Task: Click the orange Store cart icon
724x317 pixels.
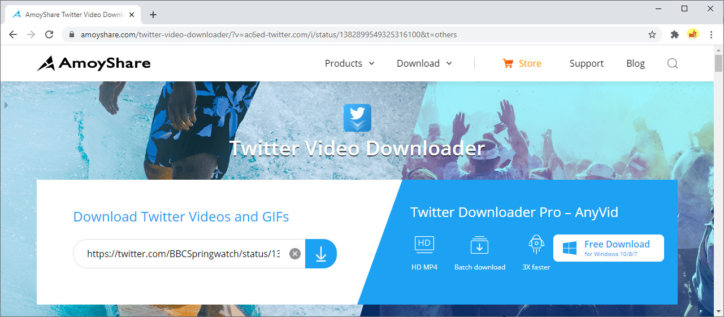Action: [x=508, y=63]
